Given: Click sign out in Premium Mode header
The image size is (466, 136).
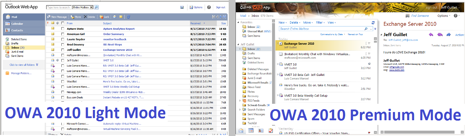Looking at the screenshot, I should coord(431,7).
